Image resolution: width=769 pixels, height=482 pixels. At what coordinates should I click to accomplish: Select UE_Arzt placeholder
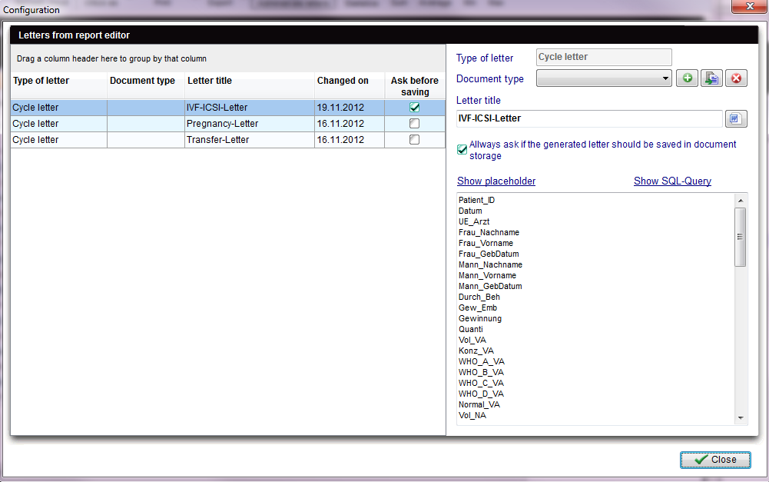[474, 222]
